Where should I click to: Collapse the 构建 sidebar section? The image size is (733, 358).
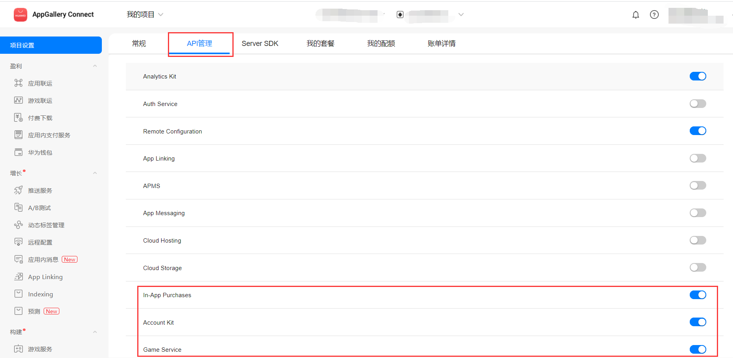[95, 332]
